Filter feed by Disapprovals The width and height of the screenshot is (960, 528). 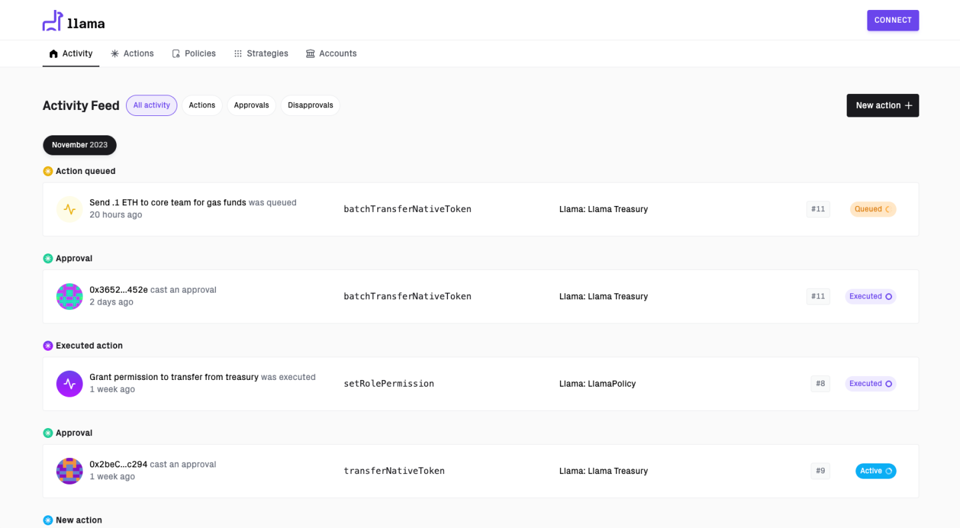coord(310,105)
